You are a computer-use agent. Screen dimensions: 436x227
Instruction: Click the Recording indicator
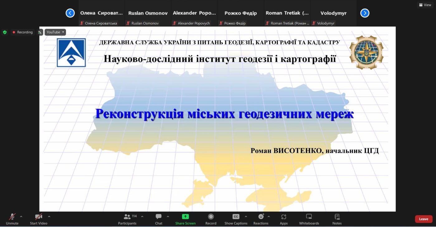coord(23,32)
